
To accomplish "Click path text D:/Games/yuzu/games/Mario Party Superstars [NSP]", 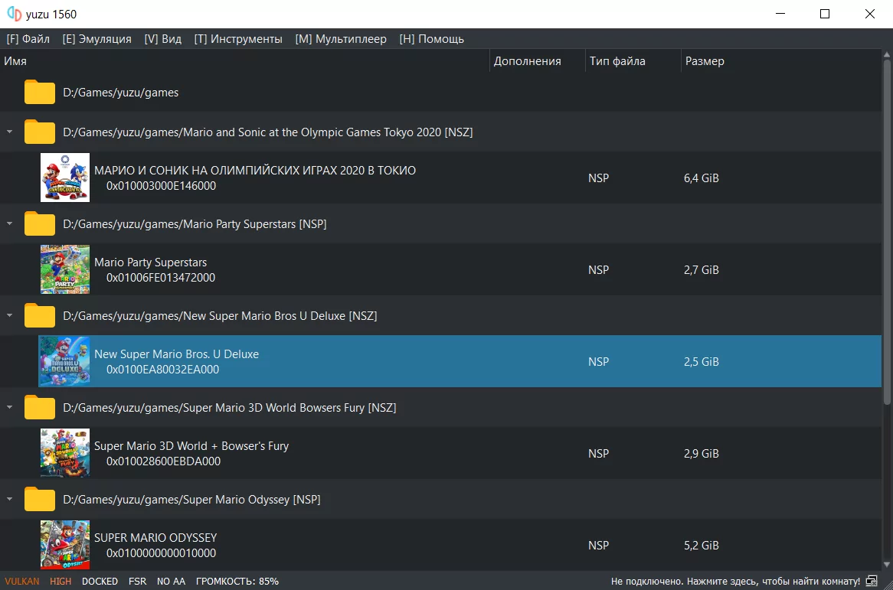I will 195,224.
